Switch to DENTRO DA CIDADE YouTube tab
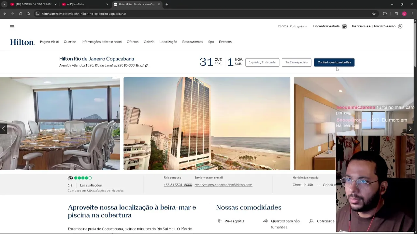 pyautogui.click(x=34, y=4)
